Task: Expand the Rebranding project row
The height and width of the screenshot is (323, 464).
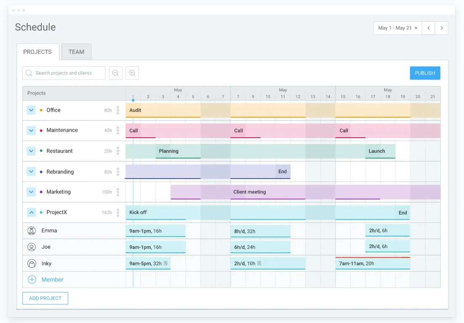Action: [x=31, y=171]
